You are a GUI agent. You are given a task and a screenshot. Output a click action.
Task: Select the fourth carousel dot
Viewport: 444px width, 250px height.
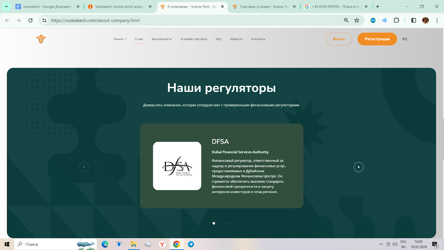coord(230,223)
